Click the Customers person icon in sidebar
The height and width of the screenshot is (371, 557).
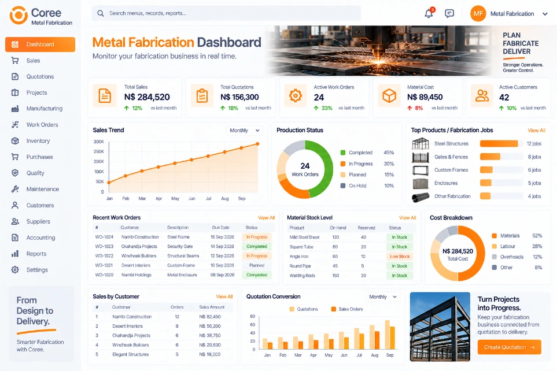click(x=15, y=205)
